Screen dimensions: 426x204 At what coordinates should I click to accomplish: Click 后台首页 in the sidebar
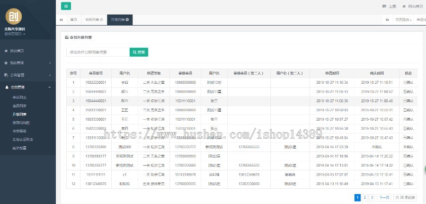point(17,51)
